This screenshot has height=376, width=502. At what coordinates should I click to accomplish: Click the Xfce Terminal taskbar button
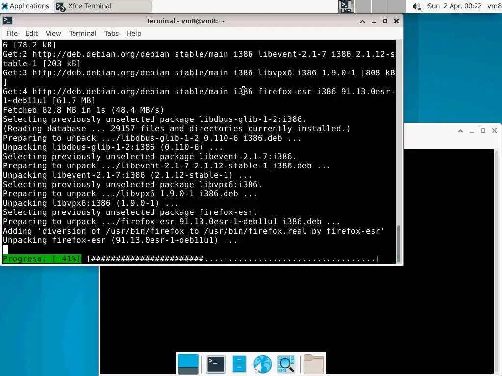[103, 6]
